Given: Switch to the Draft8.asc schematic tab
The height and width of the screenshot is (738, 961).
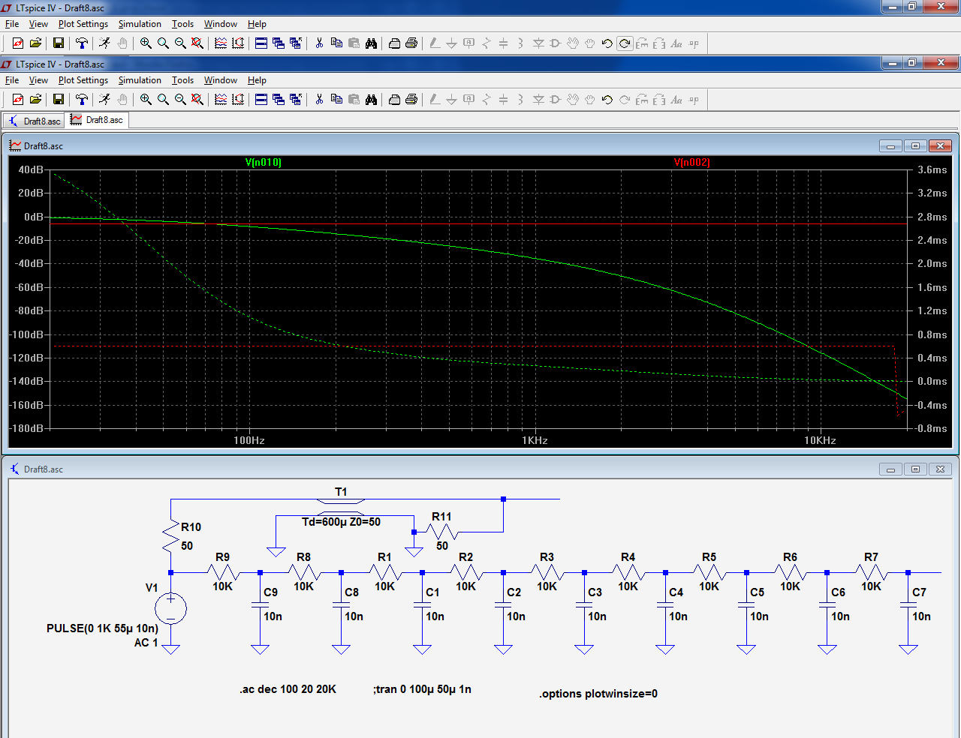Looking at the screenshot, I should [x=34, y=121].
